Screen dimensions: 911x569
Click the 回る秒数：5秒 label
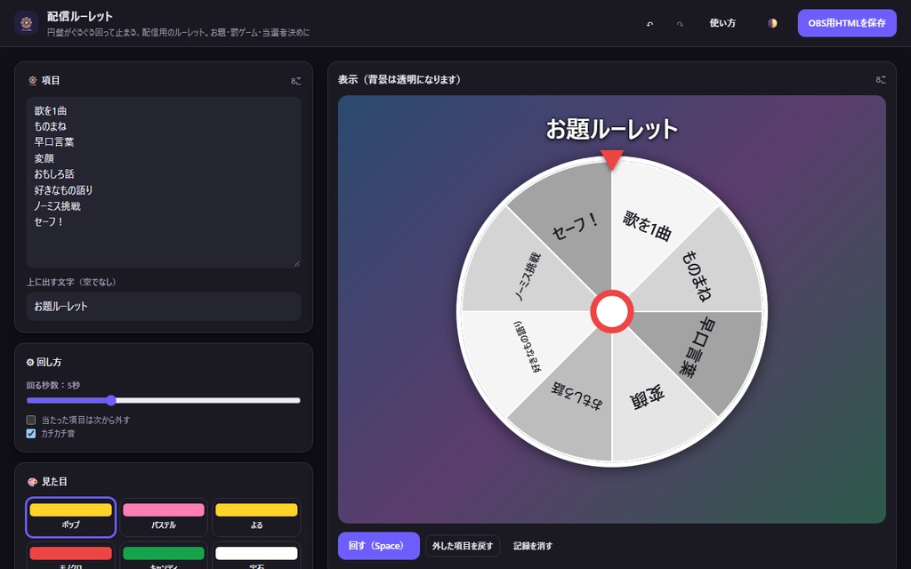click(x=52, y=385)
